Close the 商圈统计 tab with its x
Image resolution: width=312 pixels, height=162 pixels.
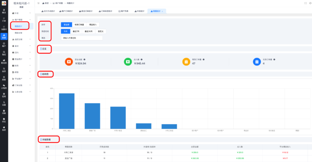(x=162, y=11)
